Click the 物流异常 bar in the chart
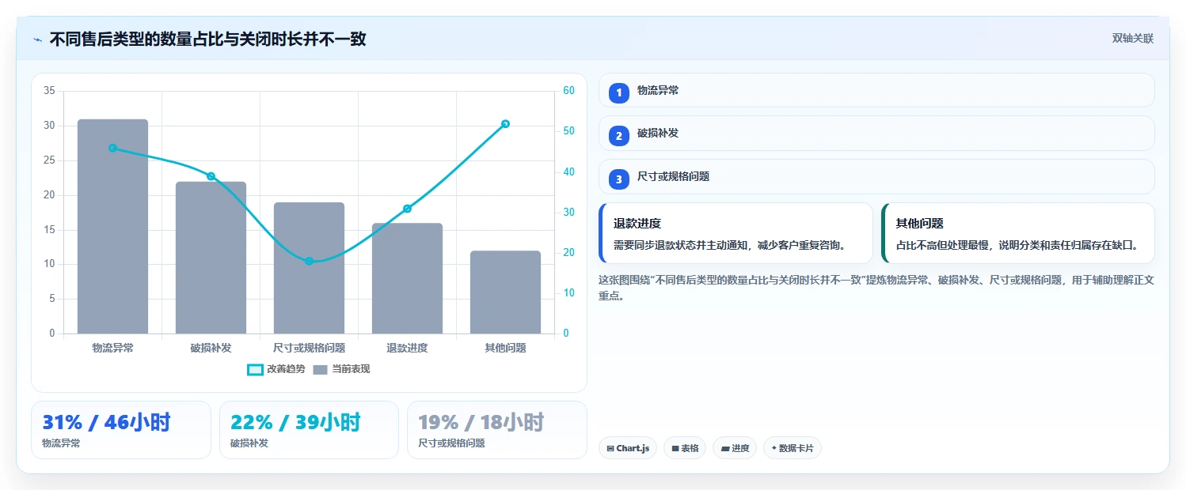This screenshot has height=490, width=1186. pos(112,226)
